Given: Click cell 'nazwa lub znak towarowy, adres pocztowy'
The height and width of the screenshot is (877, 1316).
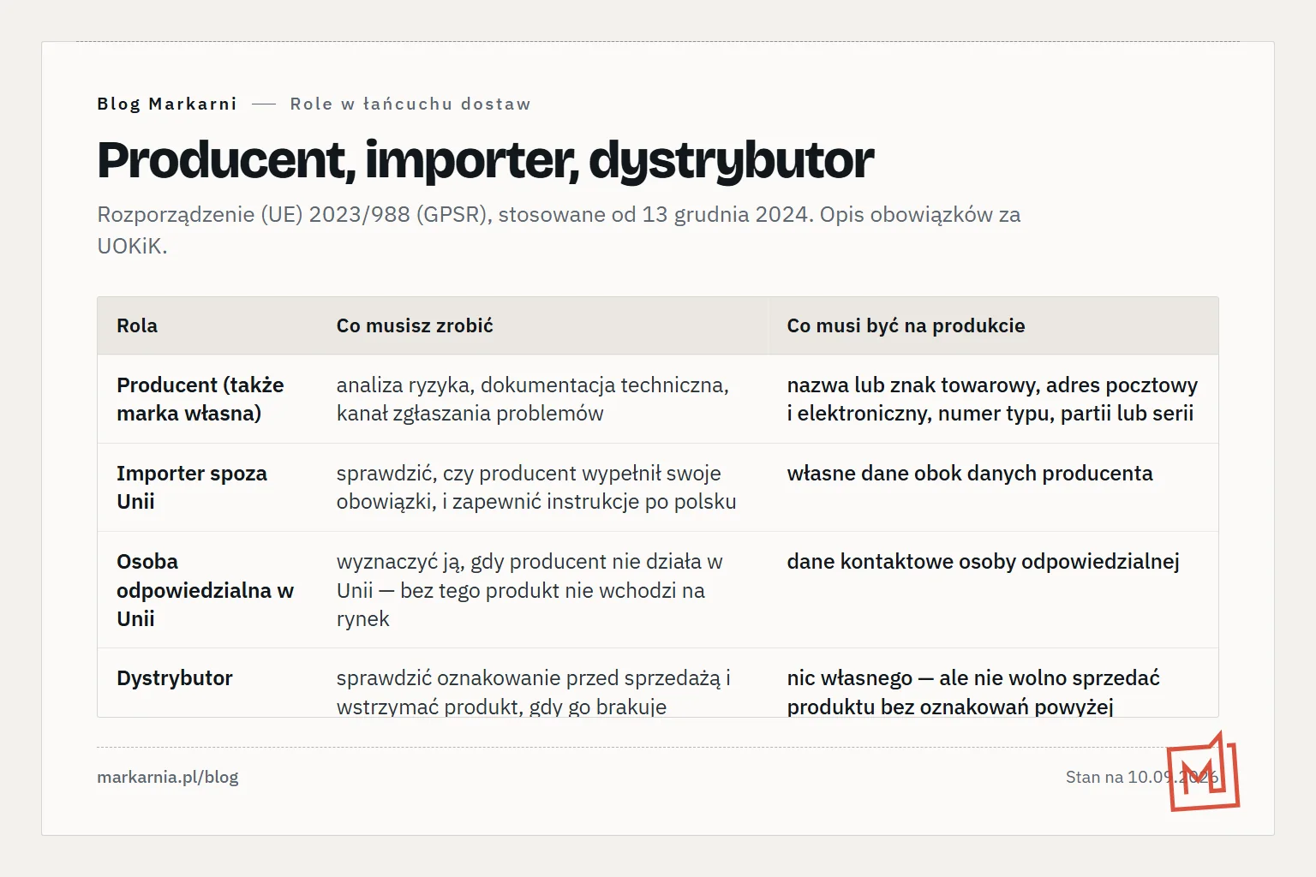Looking at the screenshot, I should [992, 399].
